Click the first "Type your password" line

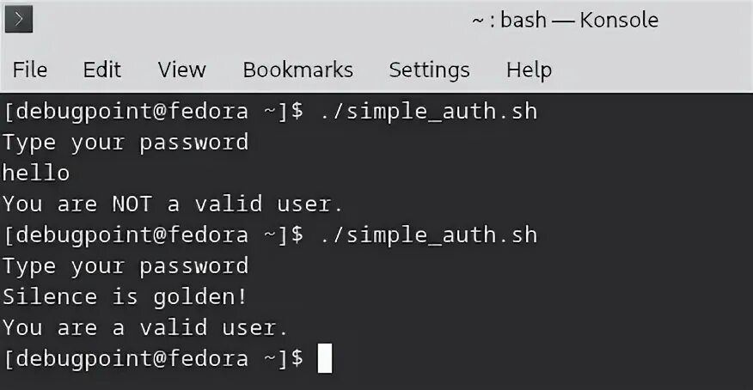pyautogui.click(x=125, y=143)
